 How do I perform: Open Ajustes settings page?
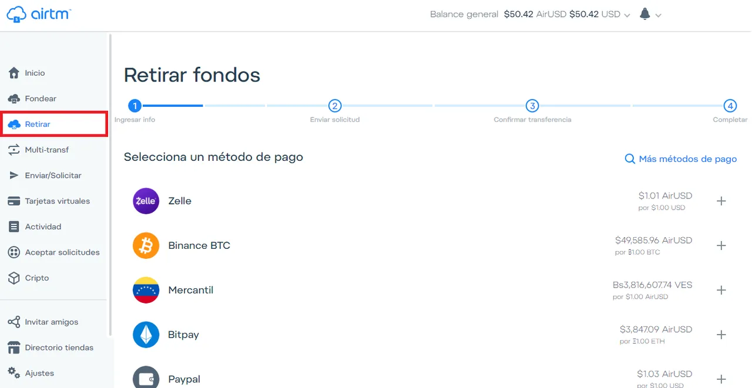click(x=39, y=373)
